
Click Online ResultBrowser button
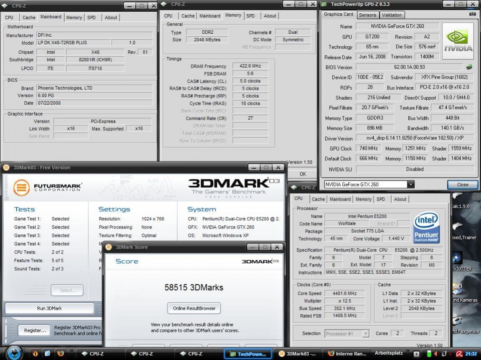194,308
